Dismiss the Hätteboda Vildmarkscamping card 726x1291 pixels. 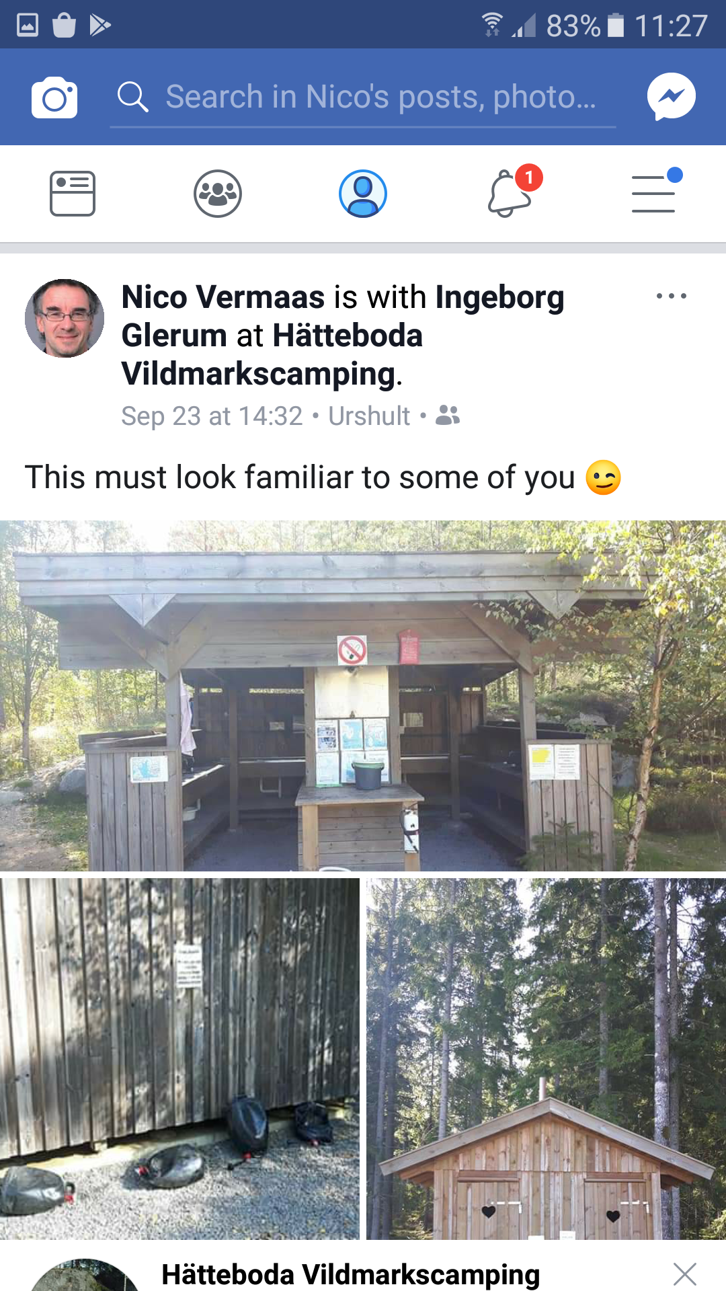tap(684, 1274)
